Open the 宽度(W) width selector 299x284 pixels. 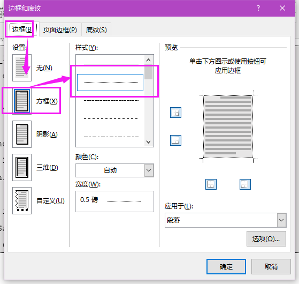pos(114,201)
